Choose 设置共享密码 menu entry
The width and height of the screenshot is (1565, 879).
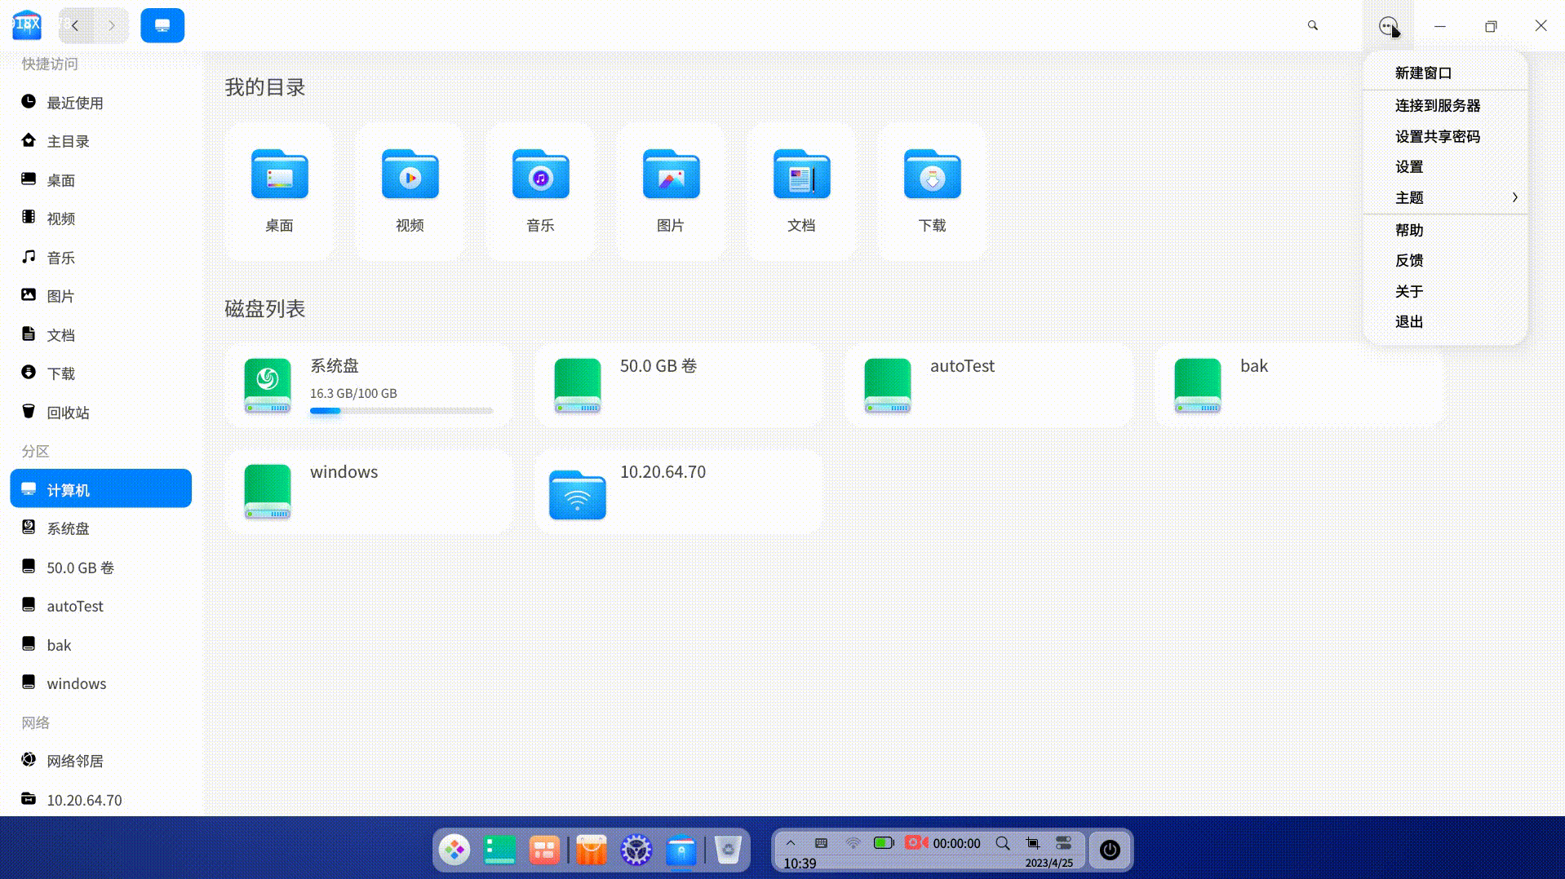(x=1445, y=137)
